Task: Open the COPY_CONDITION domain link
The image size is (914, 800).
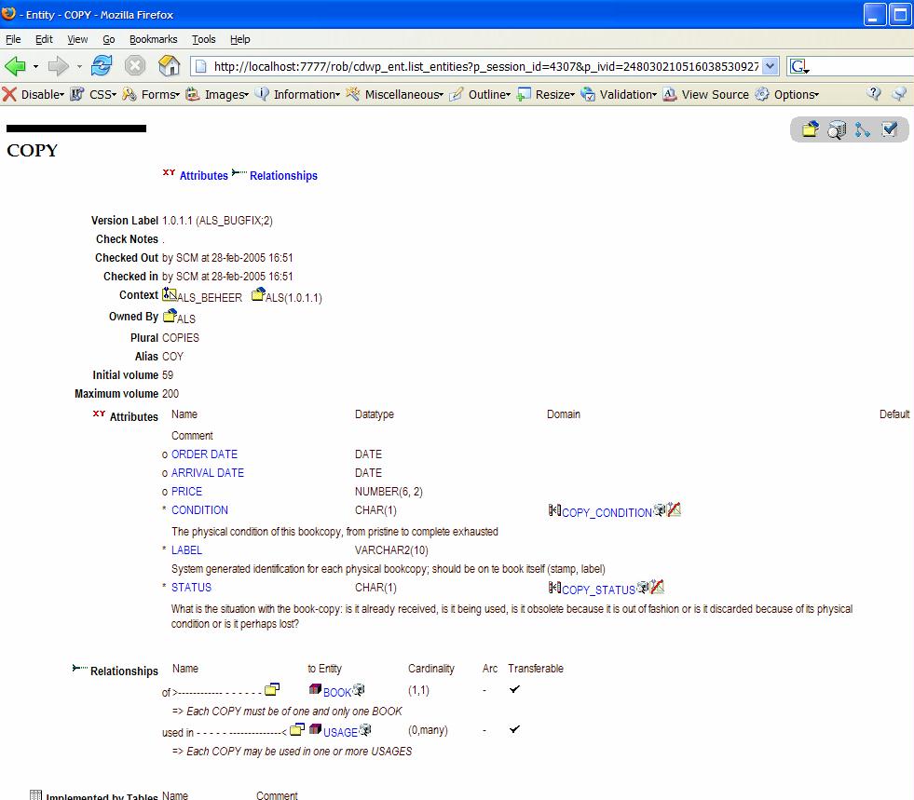Action: [x=607, y=513]
